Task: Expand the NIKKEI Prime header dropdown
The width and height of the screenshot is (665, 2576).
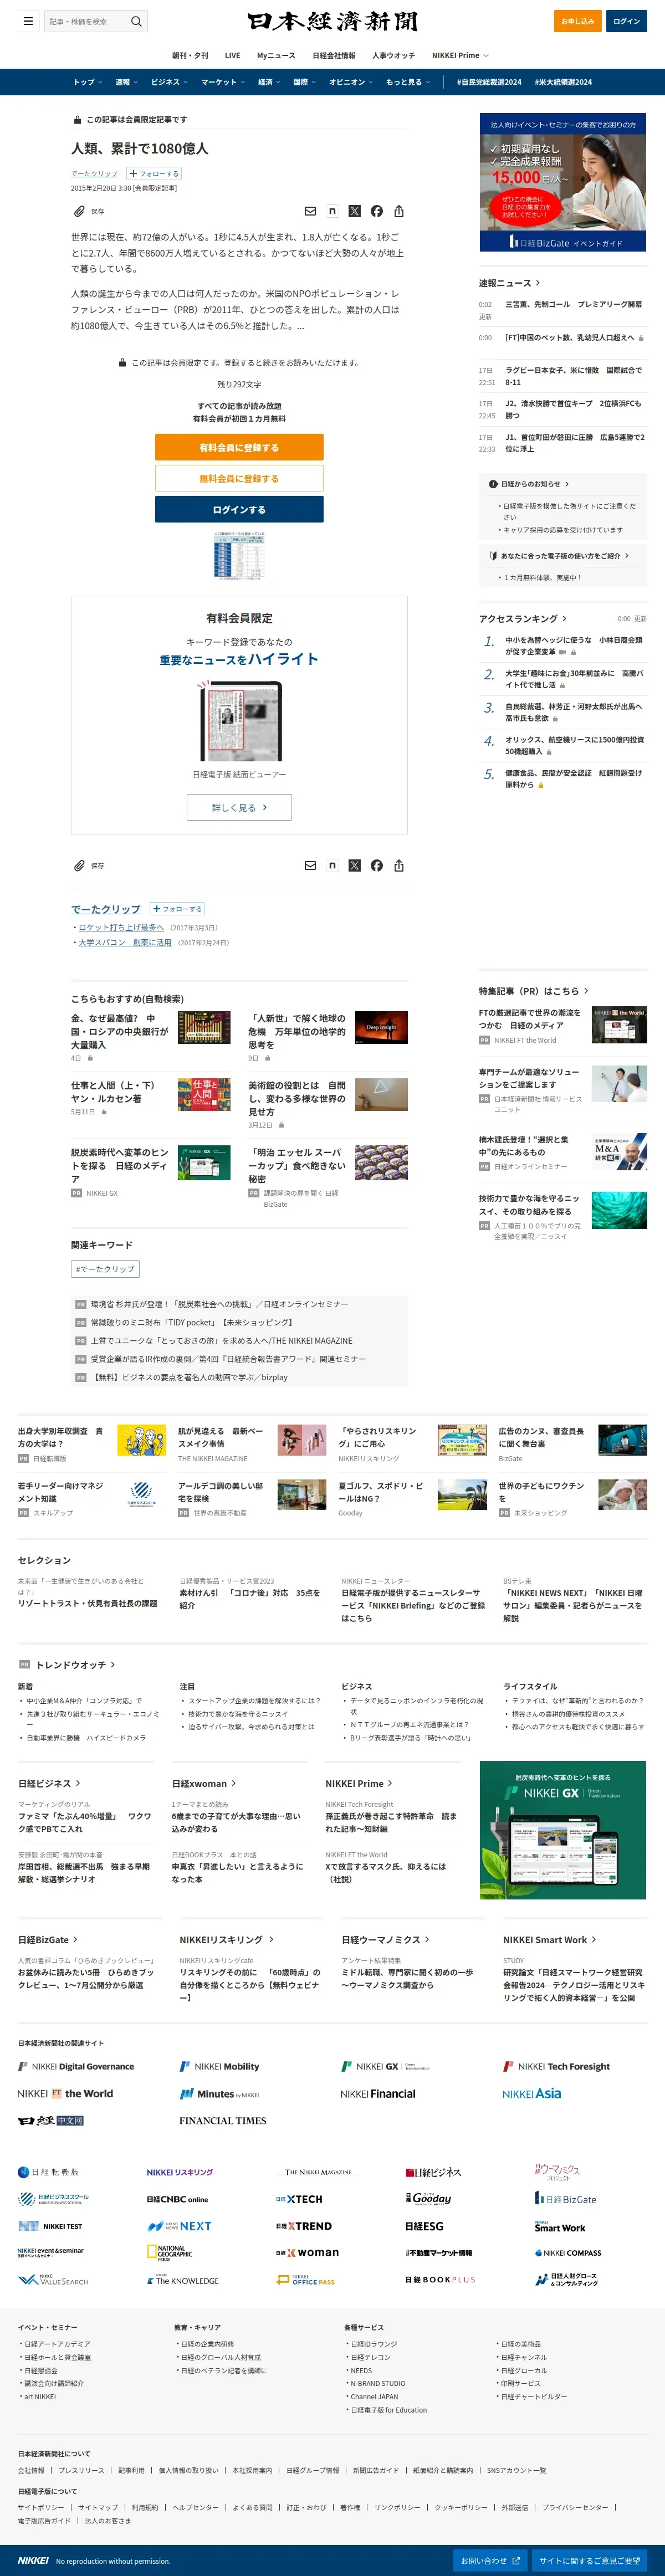Action: click(x=460, y=55)
